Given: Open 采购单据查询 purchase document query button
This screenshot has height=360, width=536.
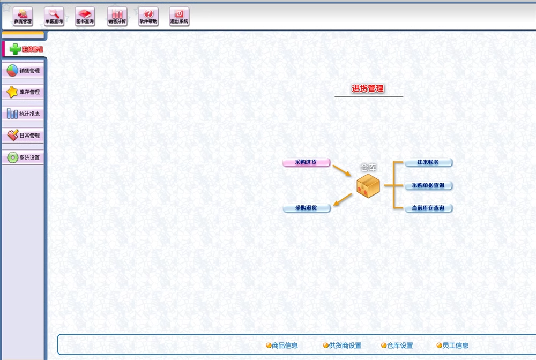Looking at the screenshot, I should pyautogui.click(x=428, y=185).
